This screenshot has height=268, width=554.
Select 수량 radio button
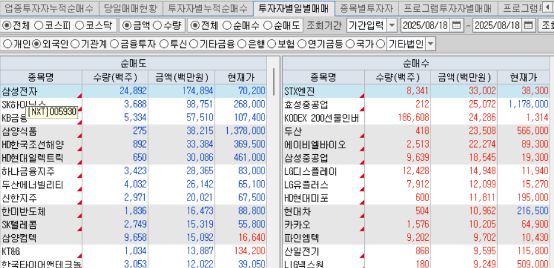point(158,25)
